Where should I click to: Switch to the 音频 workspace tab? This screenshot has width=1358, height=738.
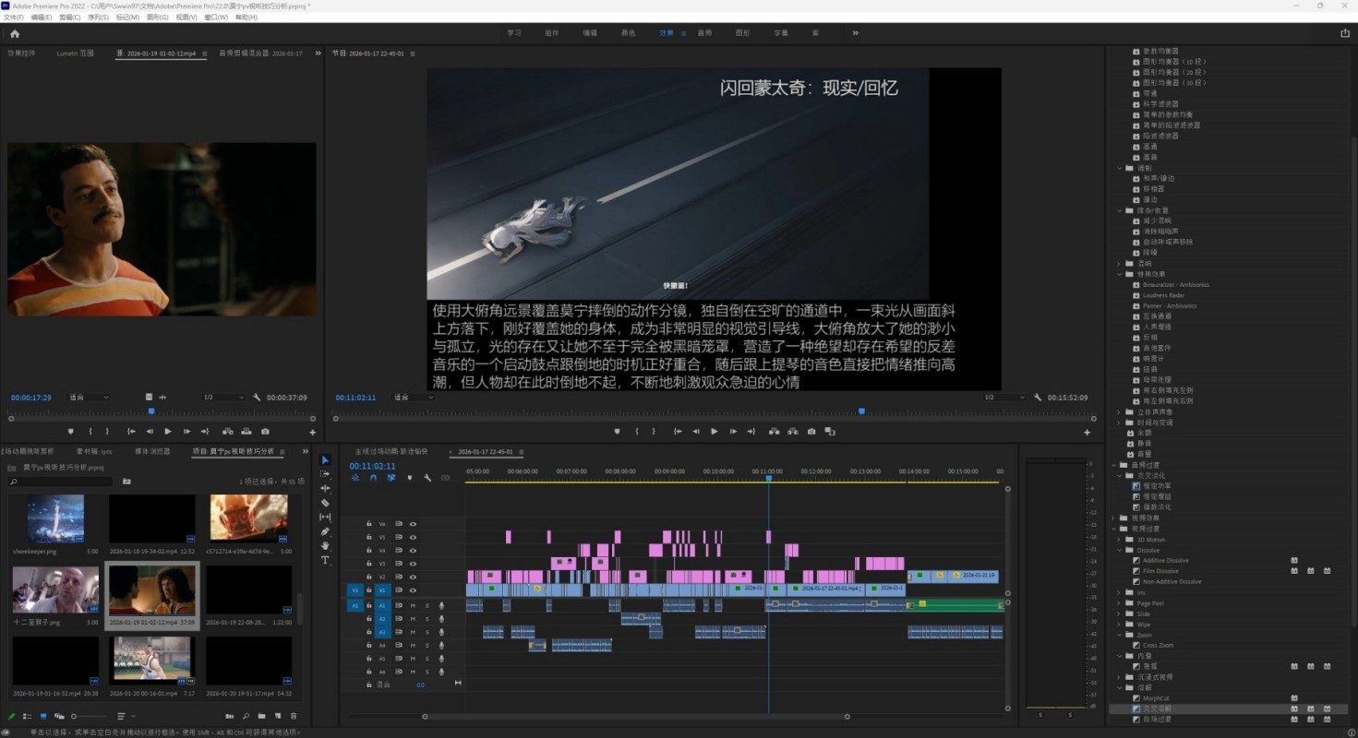point(704,33)
